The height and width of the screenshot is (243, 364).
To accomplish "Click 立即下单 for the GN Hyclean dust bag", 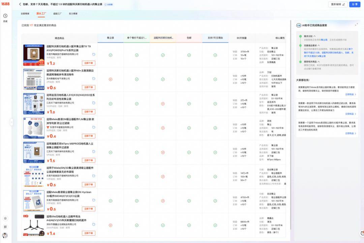I will (88, 209).
